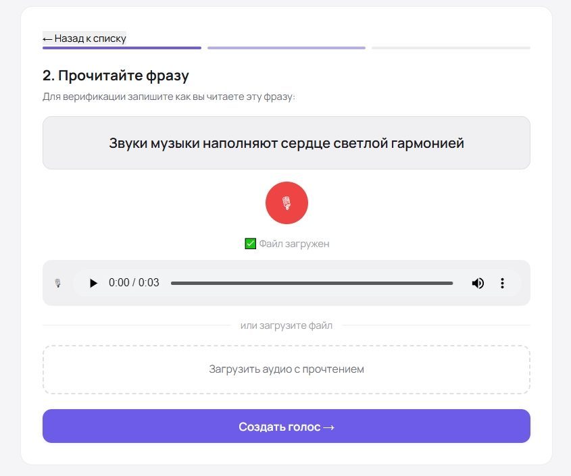This screenshot has width=571, height=476.
Task: Click the small microphone icon beside the player
Action: pyautogui.click(x=57, y=283)
